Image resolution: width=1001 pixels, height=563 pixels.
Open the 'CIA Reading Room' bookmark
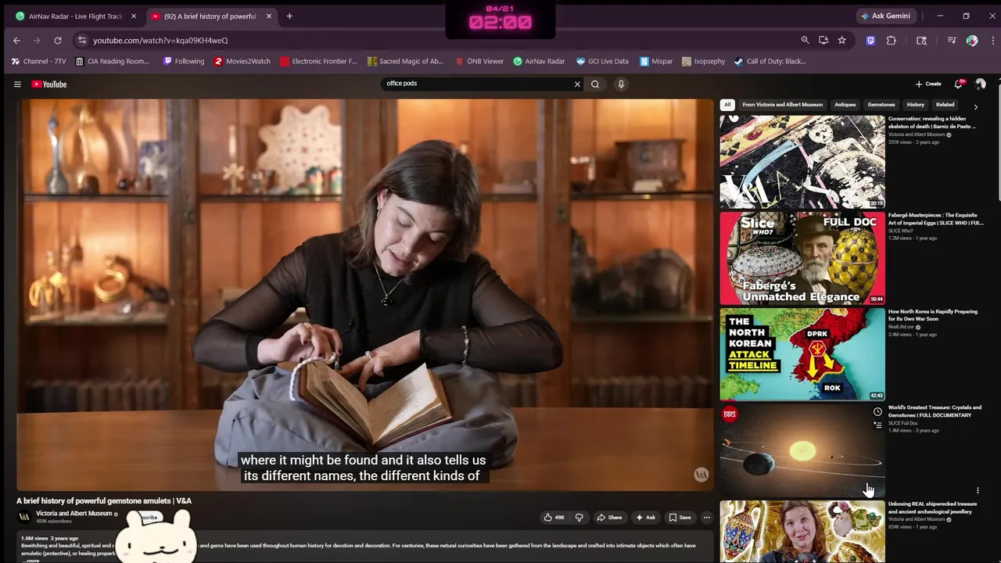pyautogui.click(x=113, y=61)
